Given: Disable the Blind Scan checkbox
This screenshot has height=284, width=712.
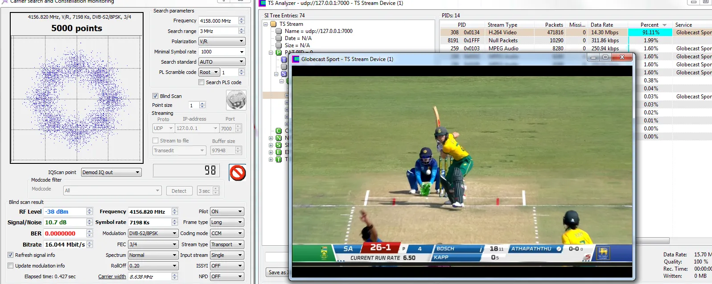Looking at the screenshot, I should point(156,96).
